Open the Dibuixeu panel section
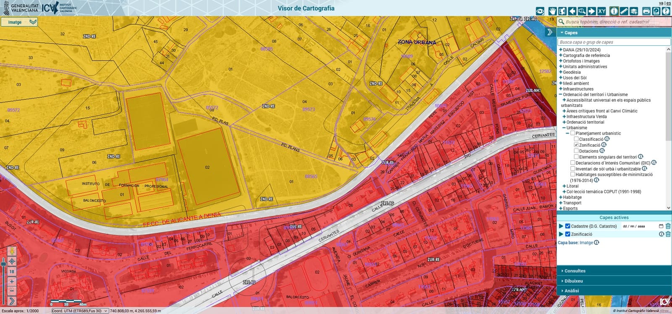Screen dimensions: 672x314 573,281
